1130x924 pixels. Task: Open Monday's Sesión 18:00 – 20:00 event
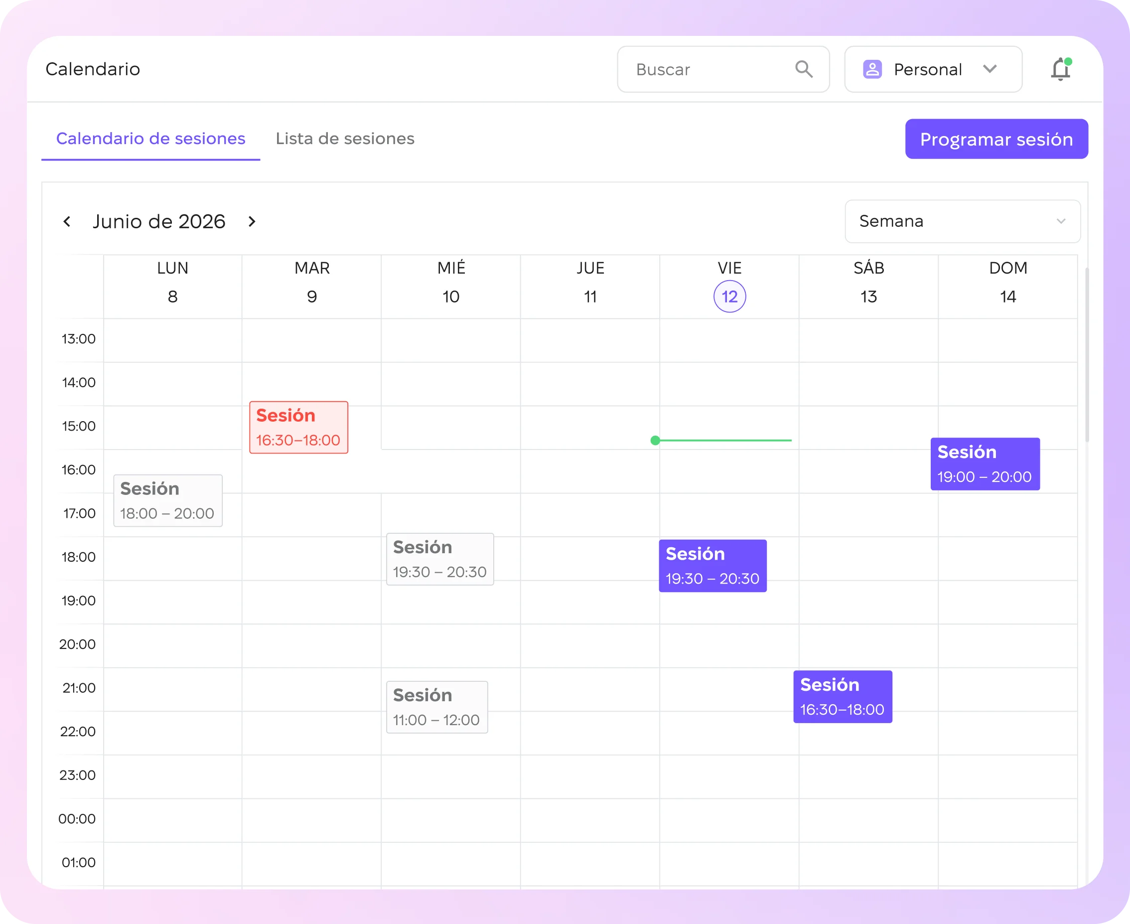[167, 501]
